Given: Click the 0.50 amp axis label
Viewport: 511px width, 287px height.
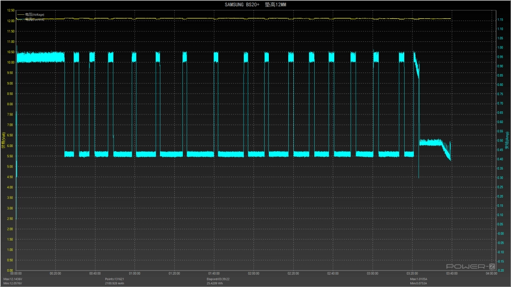Looking at the screenshot, I should [x=500, y=141].
